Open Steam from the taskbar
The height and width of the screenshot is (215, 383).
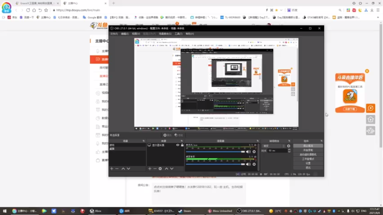(185, 211)
